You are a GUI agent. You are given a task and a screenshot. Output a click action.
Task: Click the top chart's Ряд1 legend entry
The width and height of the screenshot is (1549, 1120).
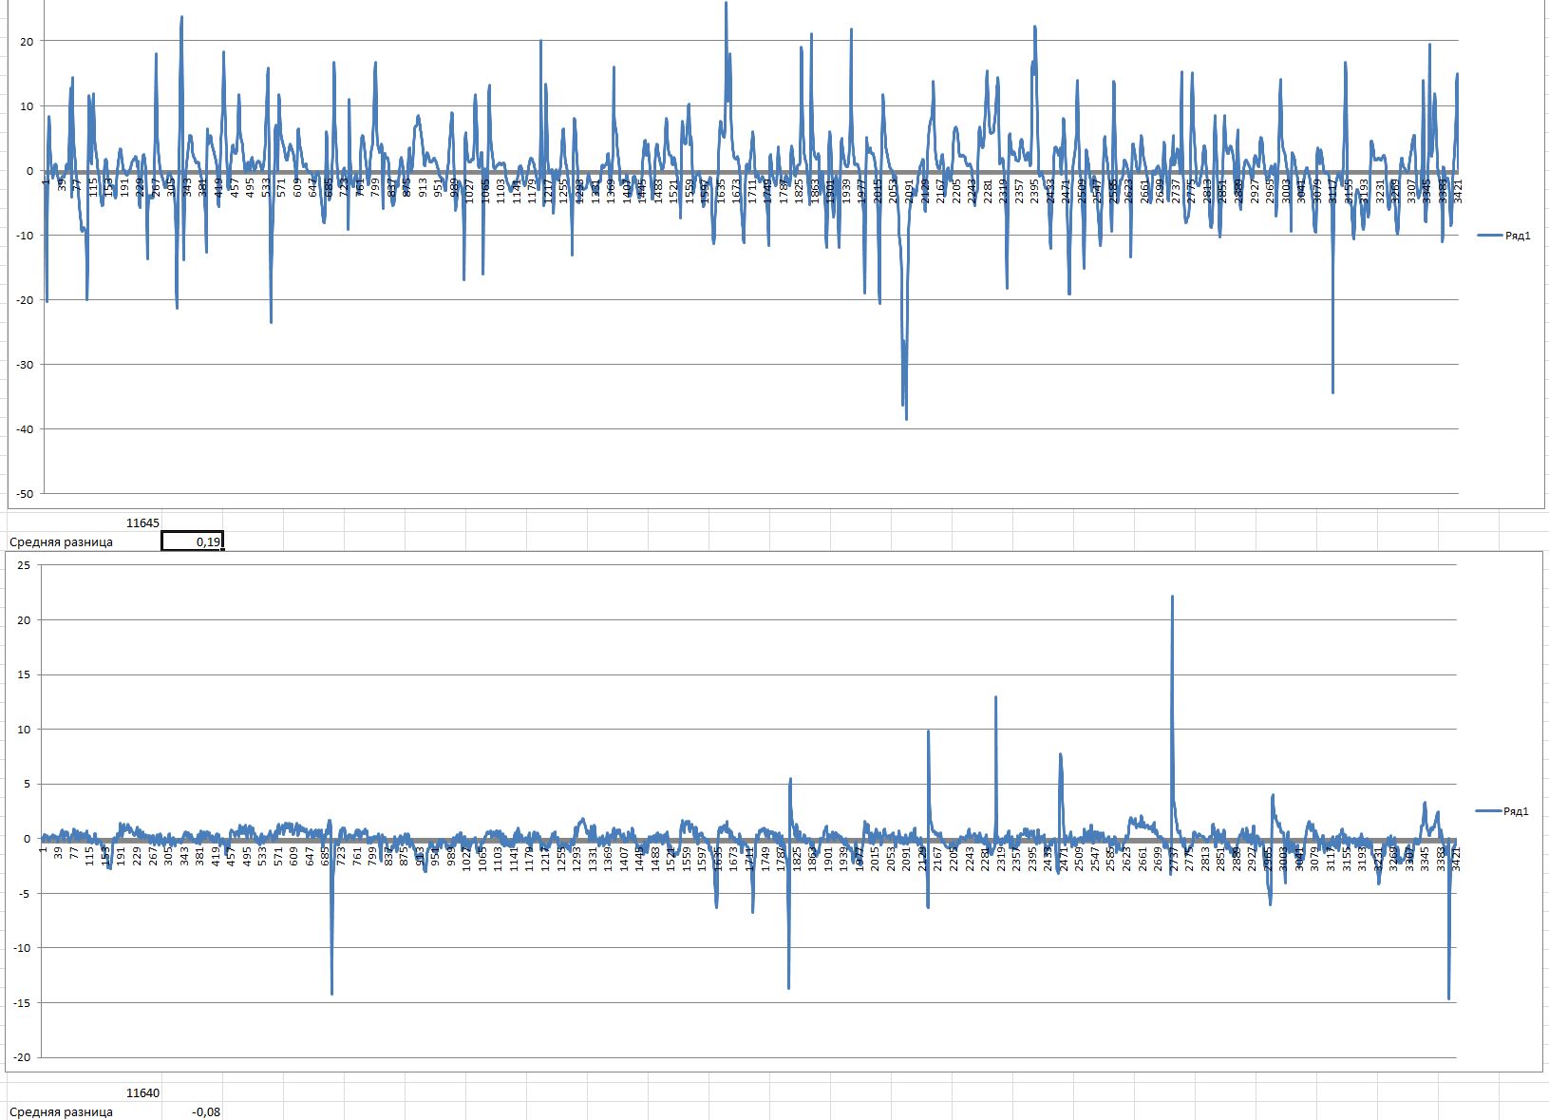click(1517, 236)
